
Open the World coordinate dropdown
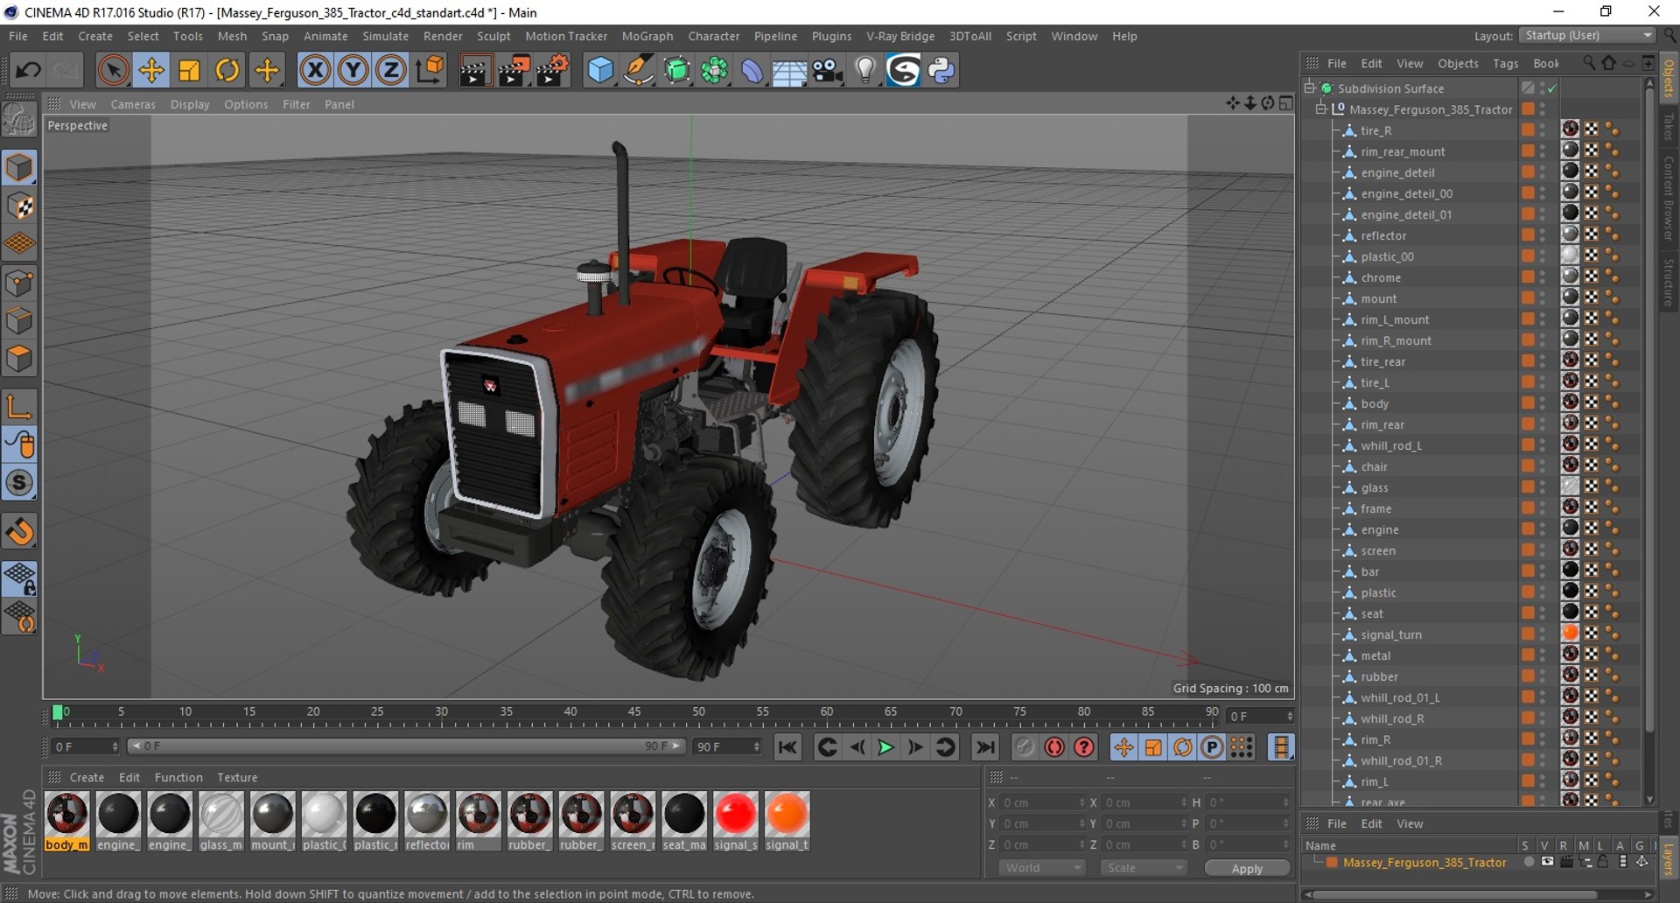[x=1042, y=868]
